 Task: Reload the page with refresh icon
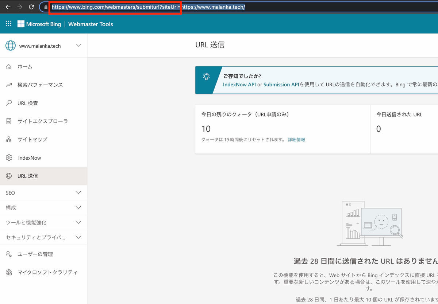tap(31, 7)
